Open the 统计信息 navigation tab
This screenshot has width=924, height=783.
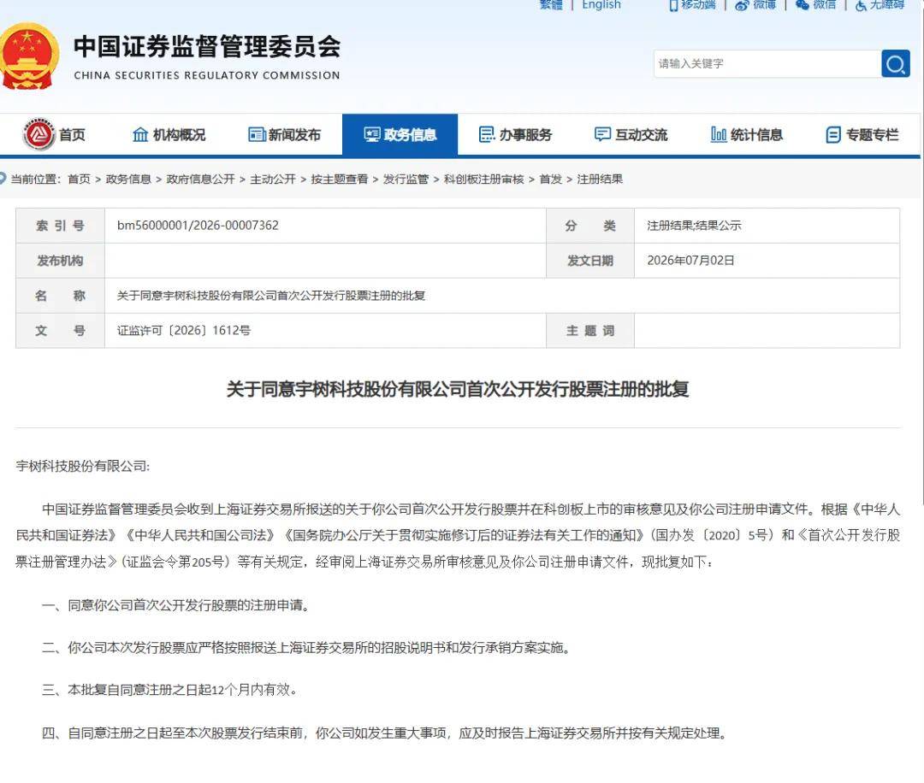click(x=747, y=135)
